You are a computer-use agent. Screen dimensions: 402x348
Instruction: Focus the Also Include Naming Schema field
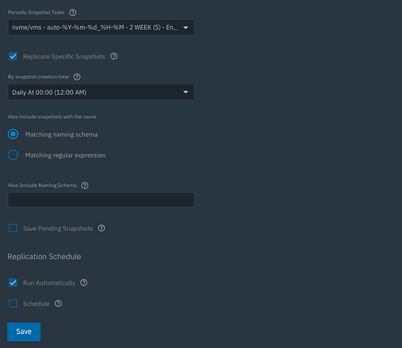click(101, 200)
